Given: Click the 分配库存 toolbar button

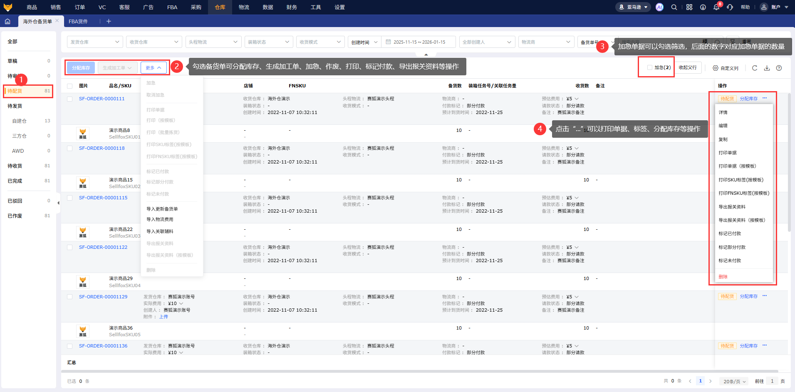Looking at the screenshot, I should click(81, 68).
